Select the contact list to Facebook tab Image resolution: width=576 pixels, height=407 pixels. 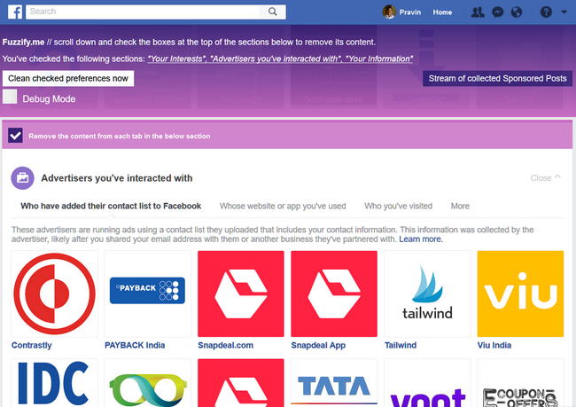pyautogui.click(x=111, y=206)
